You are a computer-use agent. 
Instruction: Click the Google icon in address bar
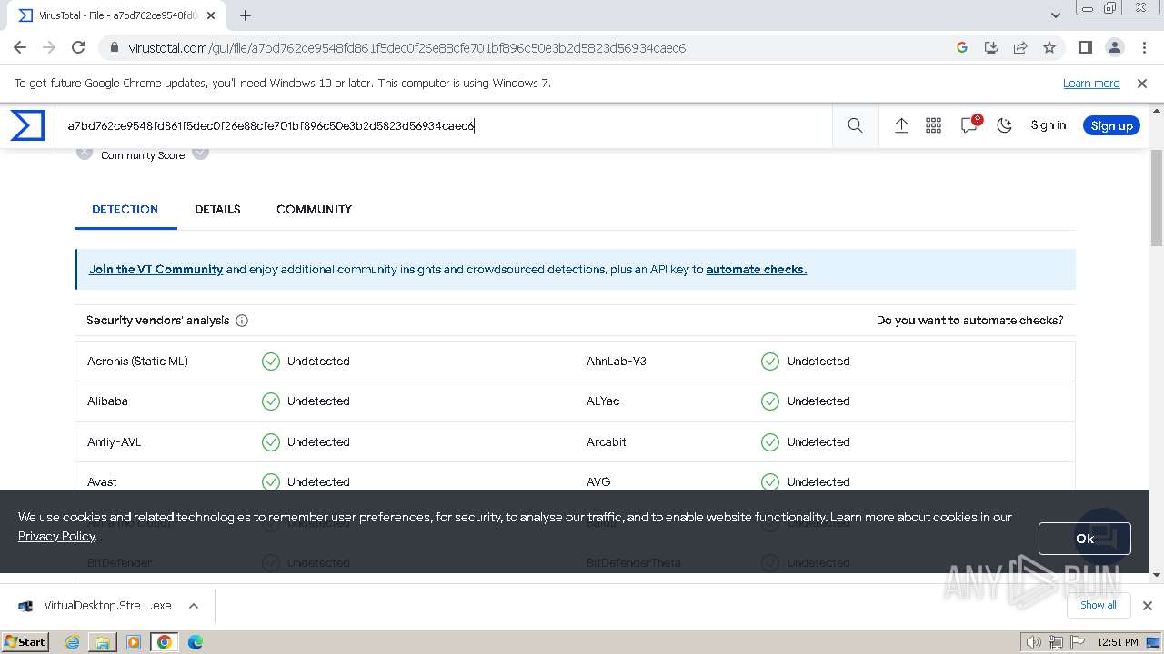[x=962, y=48]
